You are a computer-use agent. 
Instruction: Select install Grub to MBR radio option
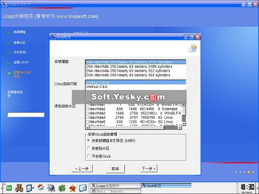click(89, 140)
